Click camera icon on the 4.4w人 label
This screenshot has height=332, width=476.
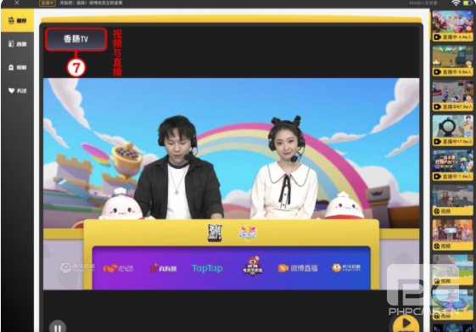click(437, 37)
